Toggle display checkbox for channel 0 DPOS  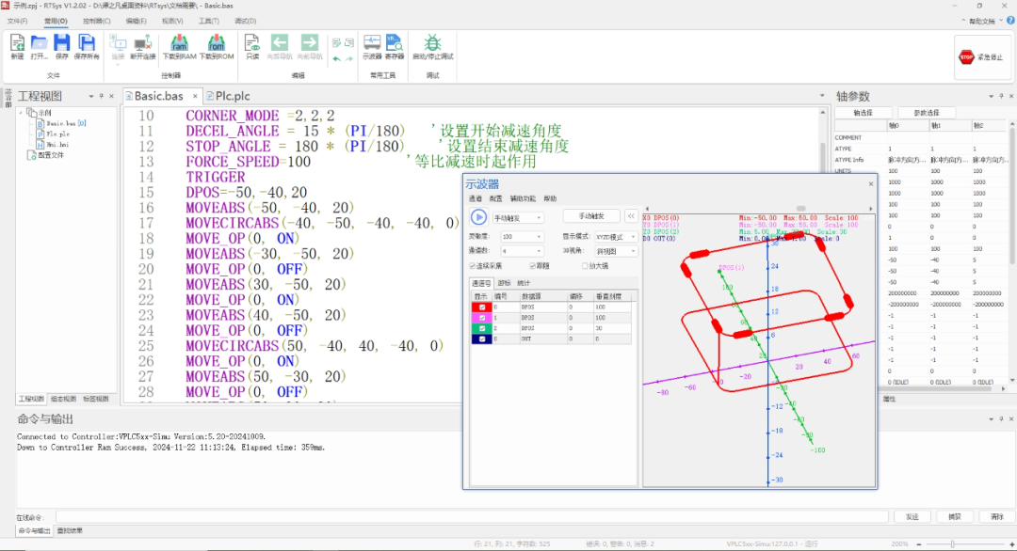point(482,307)
